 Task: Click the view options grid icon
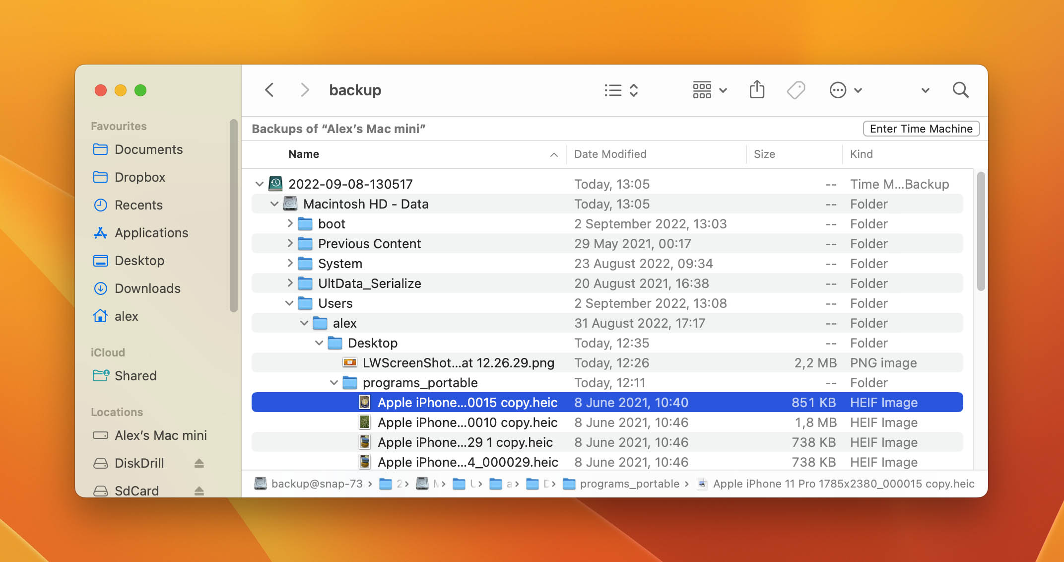point(701,90)
